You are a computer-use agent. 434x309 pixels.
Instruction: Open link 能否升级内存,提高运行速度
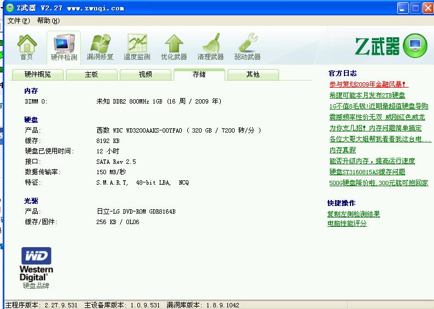(372, 161)
